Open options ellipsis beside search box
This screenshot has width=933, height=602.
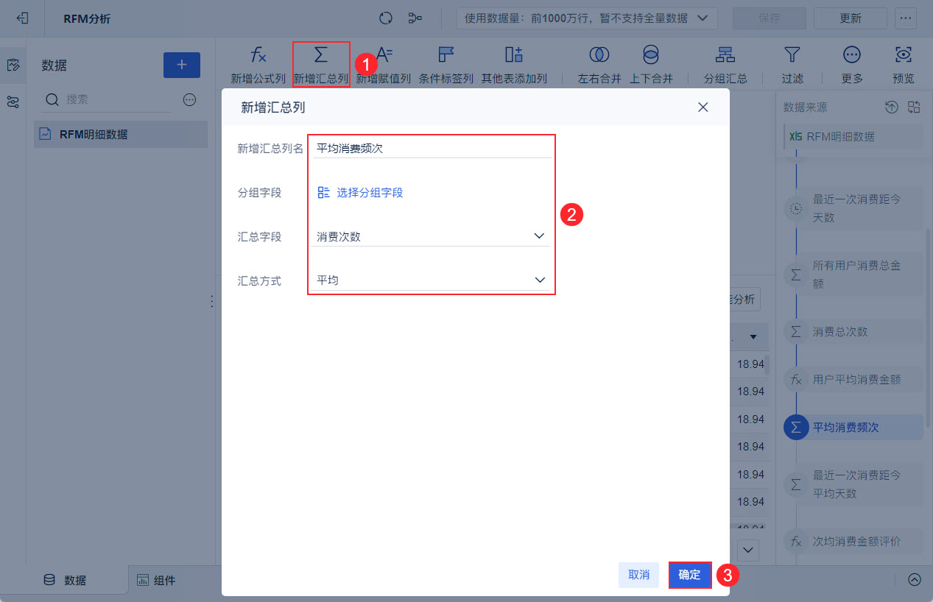(189, 99)
